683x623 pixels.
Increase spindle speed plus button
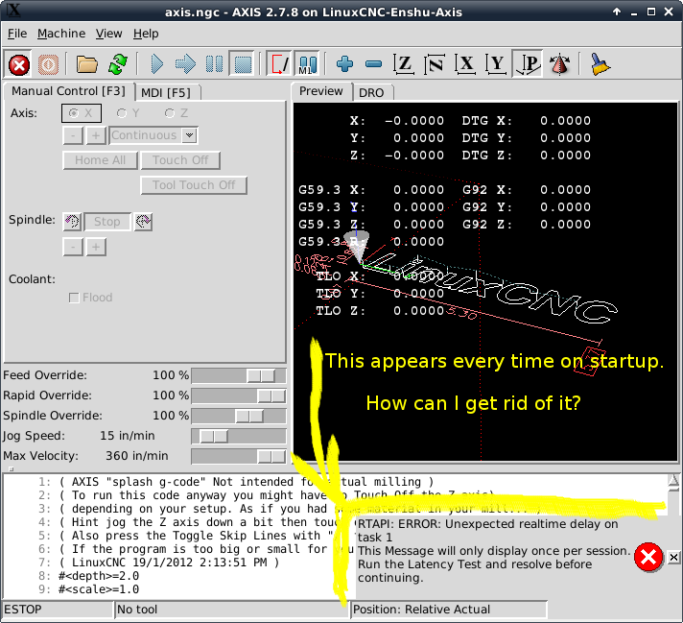coord(96,248)
